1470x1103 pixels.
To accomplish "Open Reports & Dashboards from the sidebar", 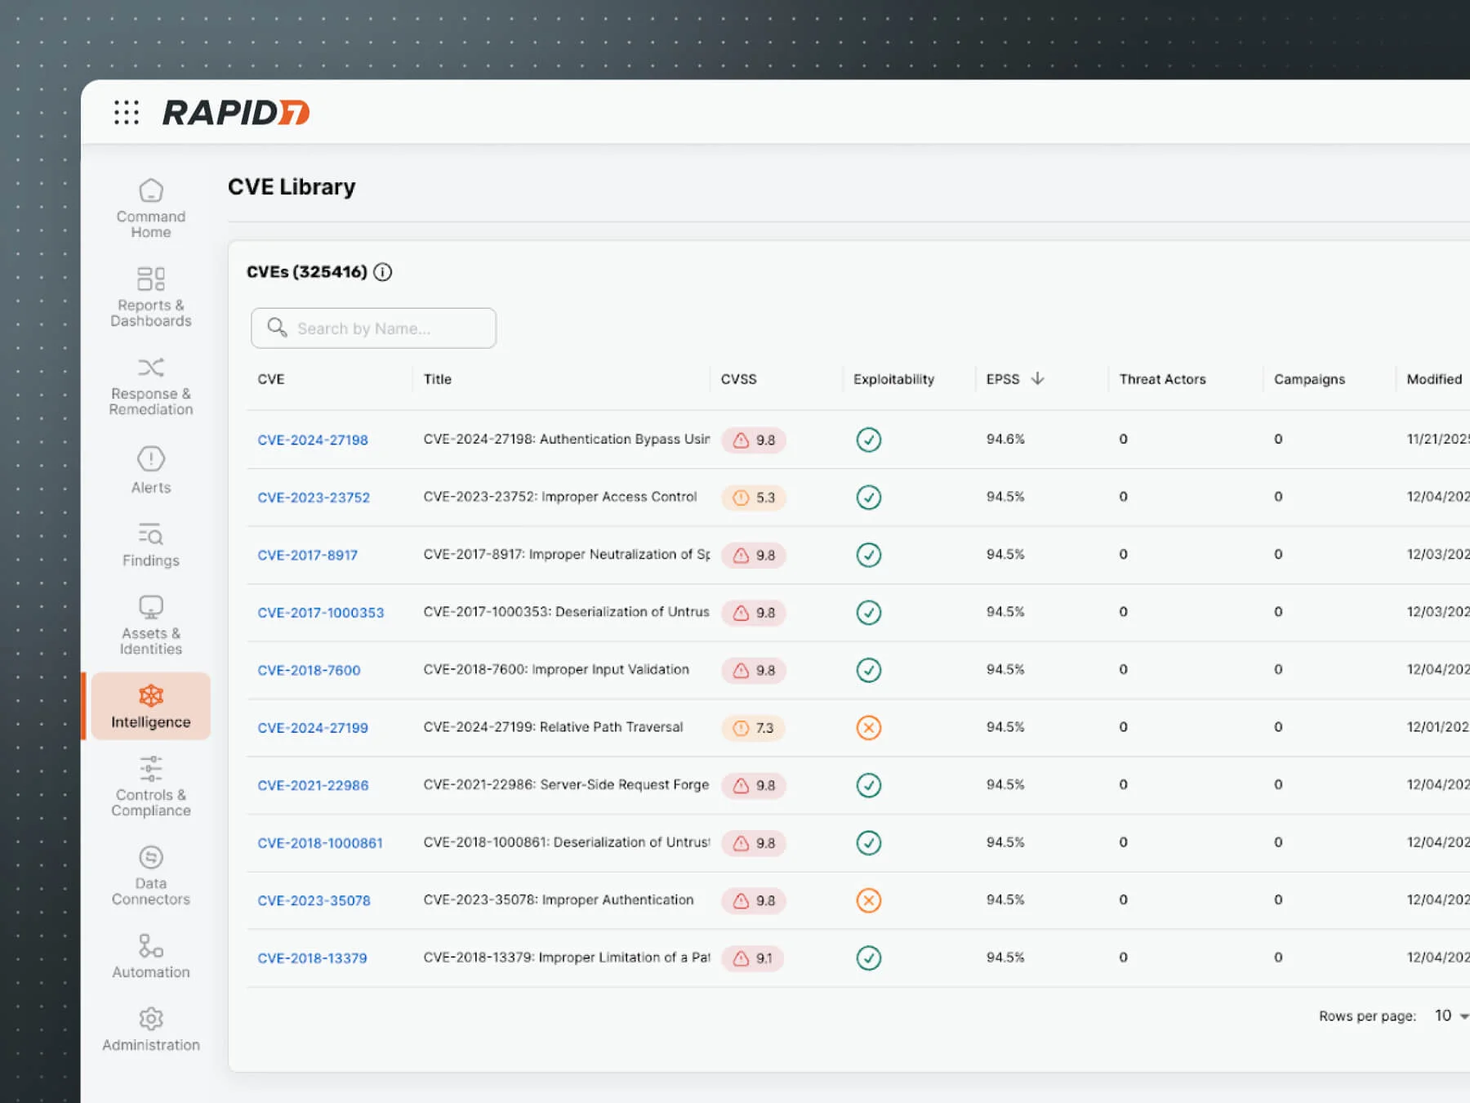I will tap(150, 279).
